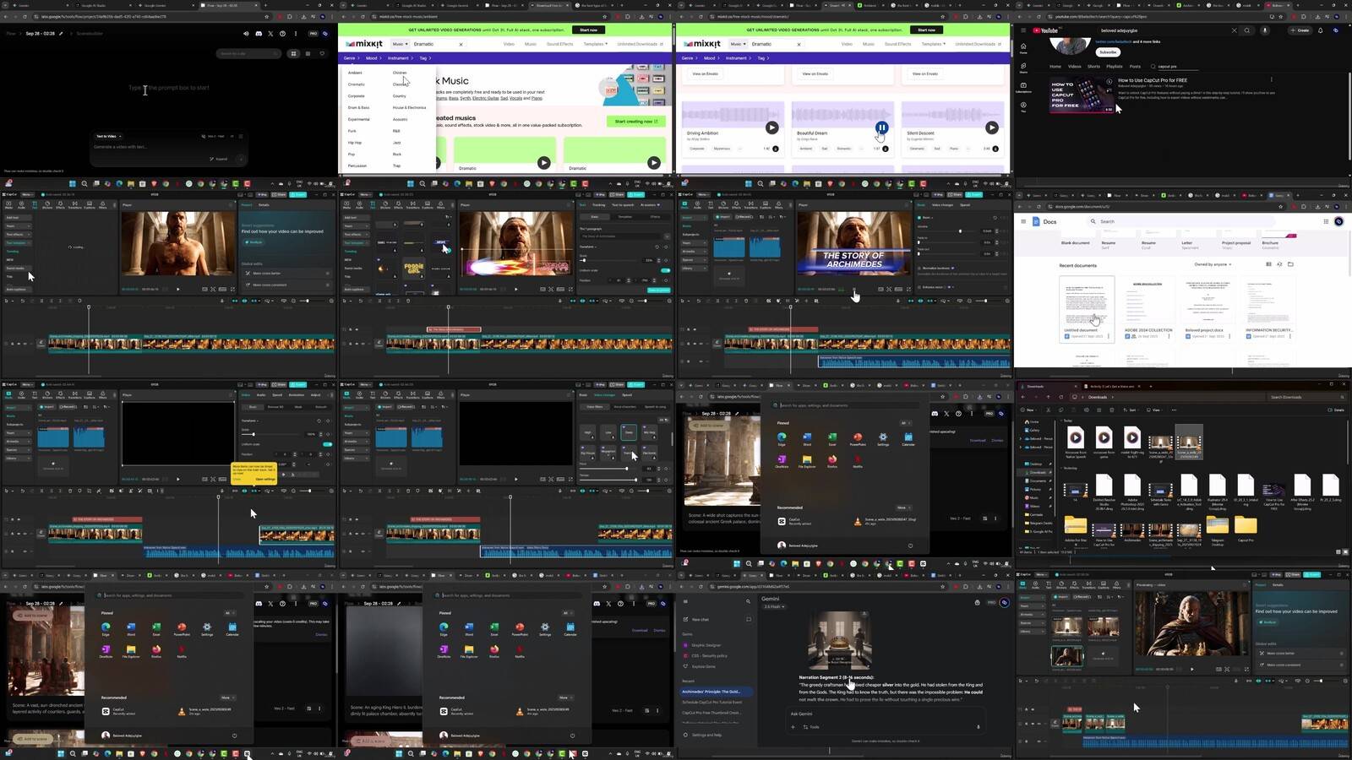Toggle the Enhance voice checkbox in CapCut
This screenshot has height=760, width=1352.
click(920, 287)
